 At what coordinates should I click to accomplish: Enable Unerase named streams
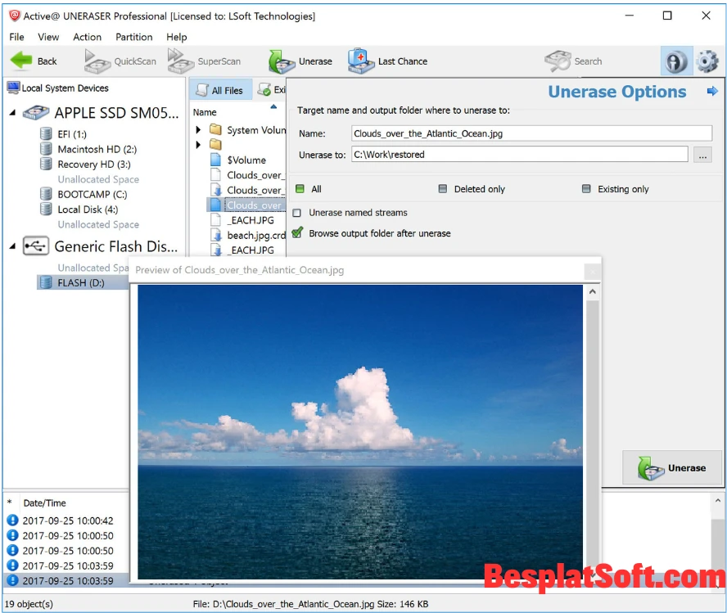click(297, 214)
